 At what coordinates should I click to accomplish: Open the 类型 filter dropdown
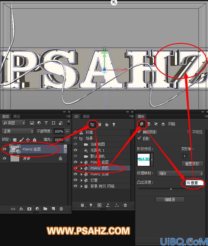pos(13,123)
